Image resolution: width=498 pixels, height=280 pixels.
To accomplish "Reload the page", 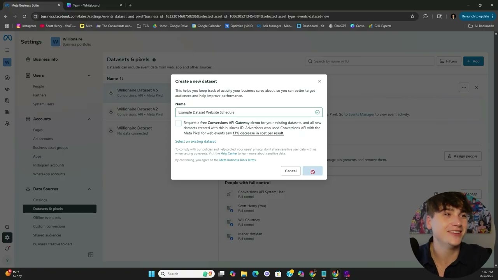I will 24,16.
